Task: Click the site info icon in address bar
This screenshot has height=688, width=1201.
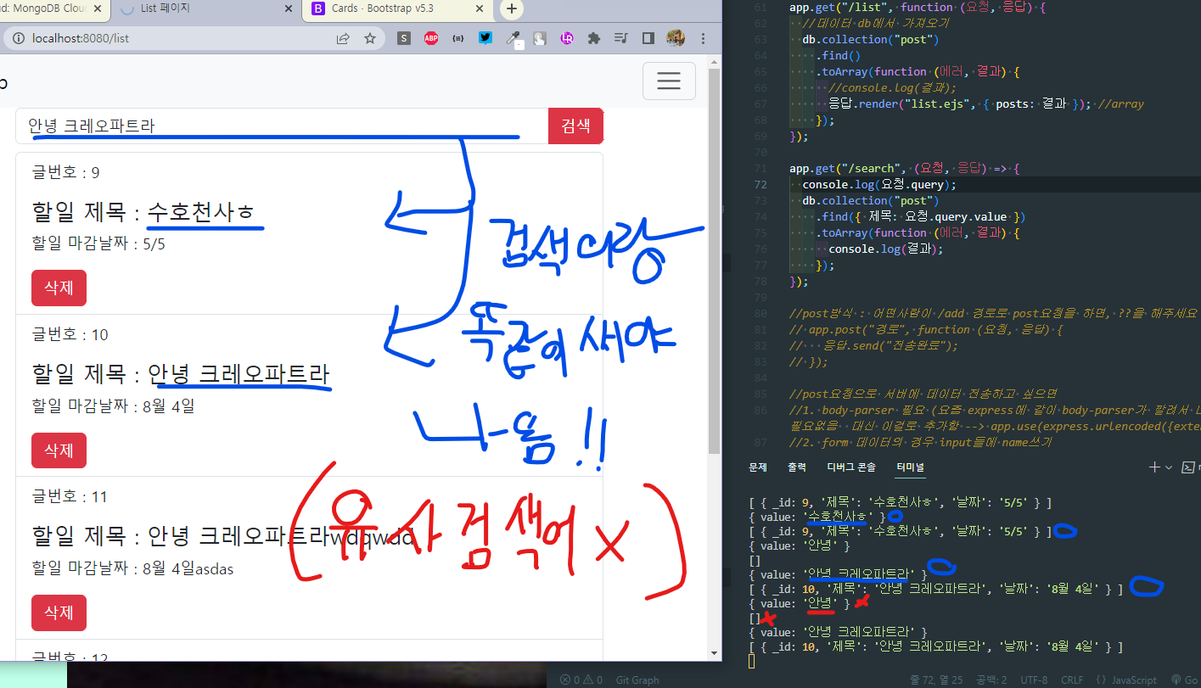Action: tap(18, 38)
